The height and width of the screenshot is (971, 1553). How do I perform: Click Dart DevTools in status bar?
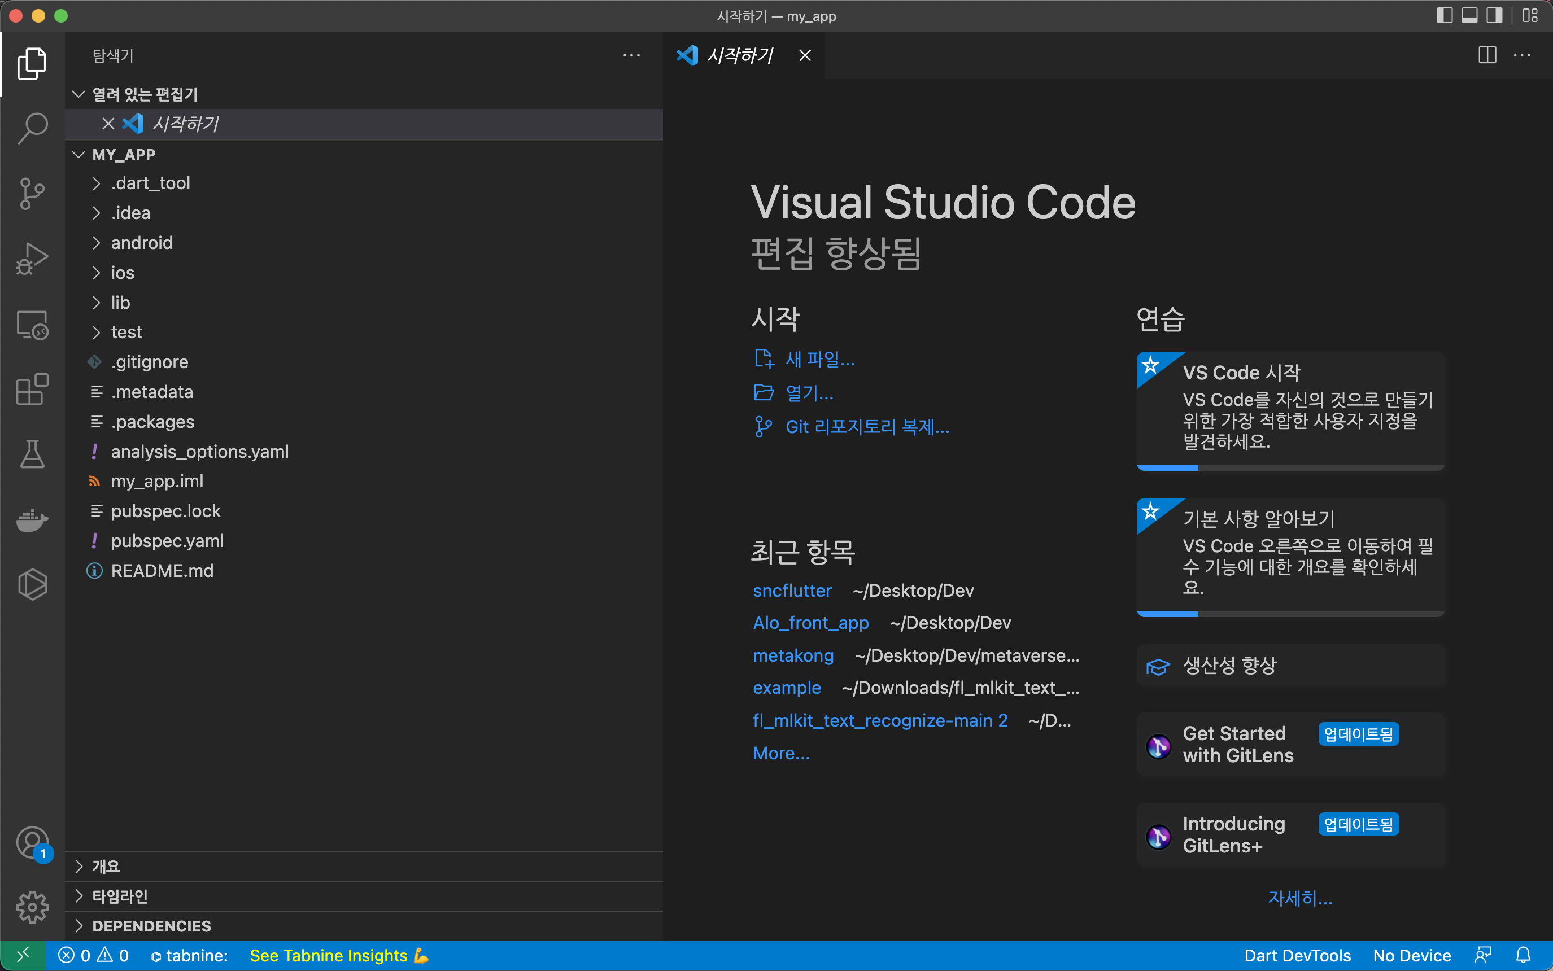pyautogui.click(x=1297, y=956)
